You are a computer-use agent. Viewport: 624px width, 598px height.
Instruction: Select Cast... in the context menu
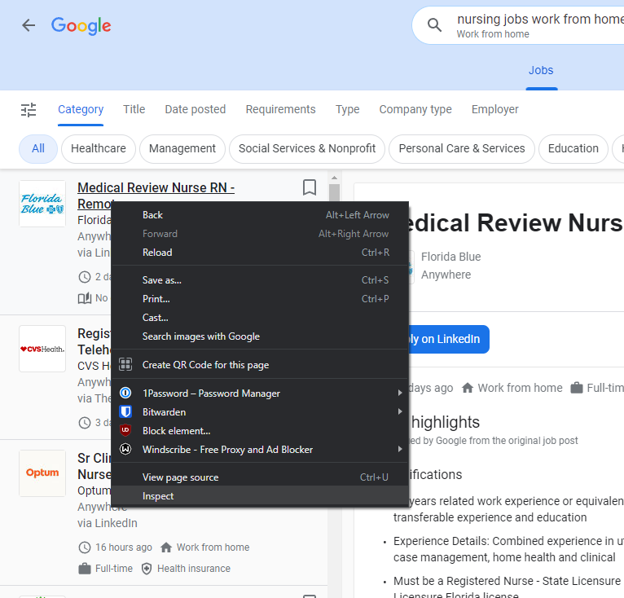(x=260, y=318)
